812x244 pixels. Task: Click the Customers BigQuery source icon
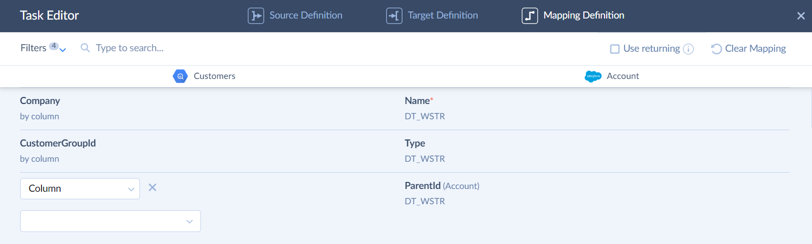click(x=180, y=76)
